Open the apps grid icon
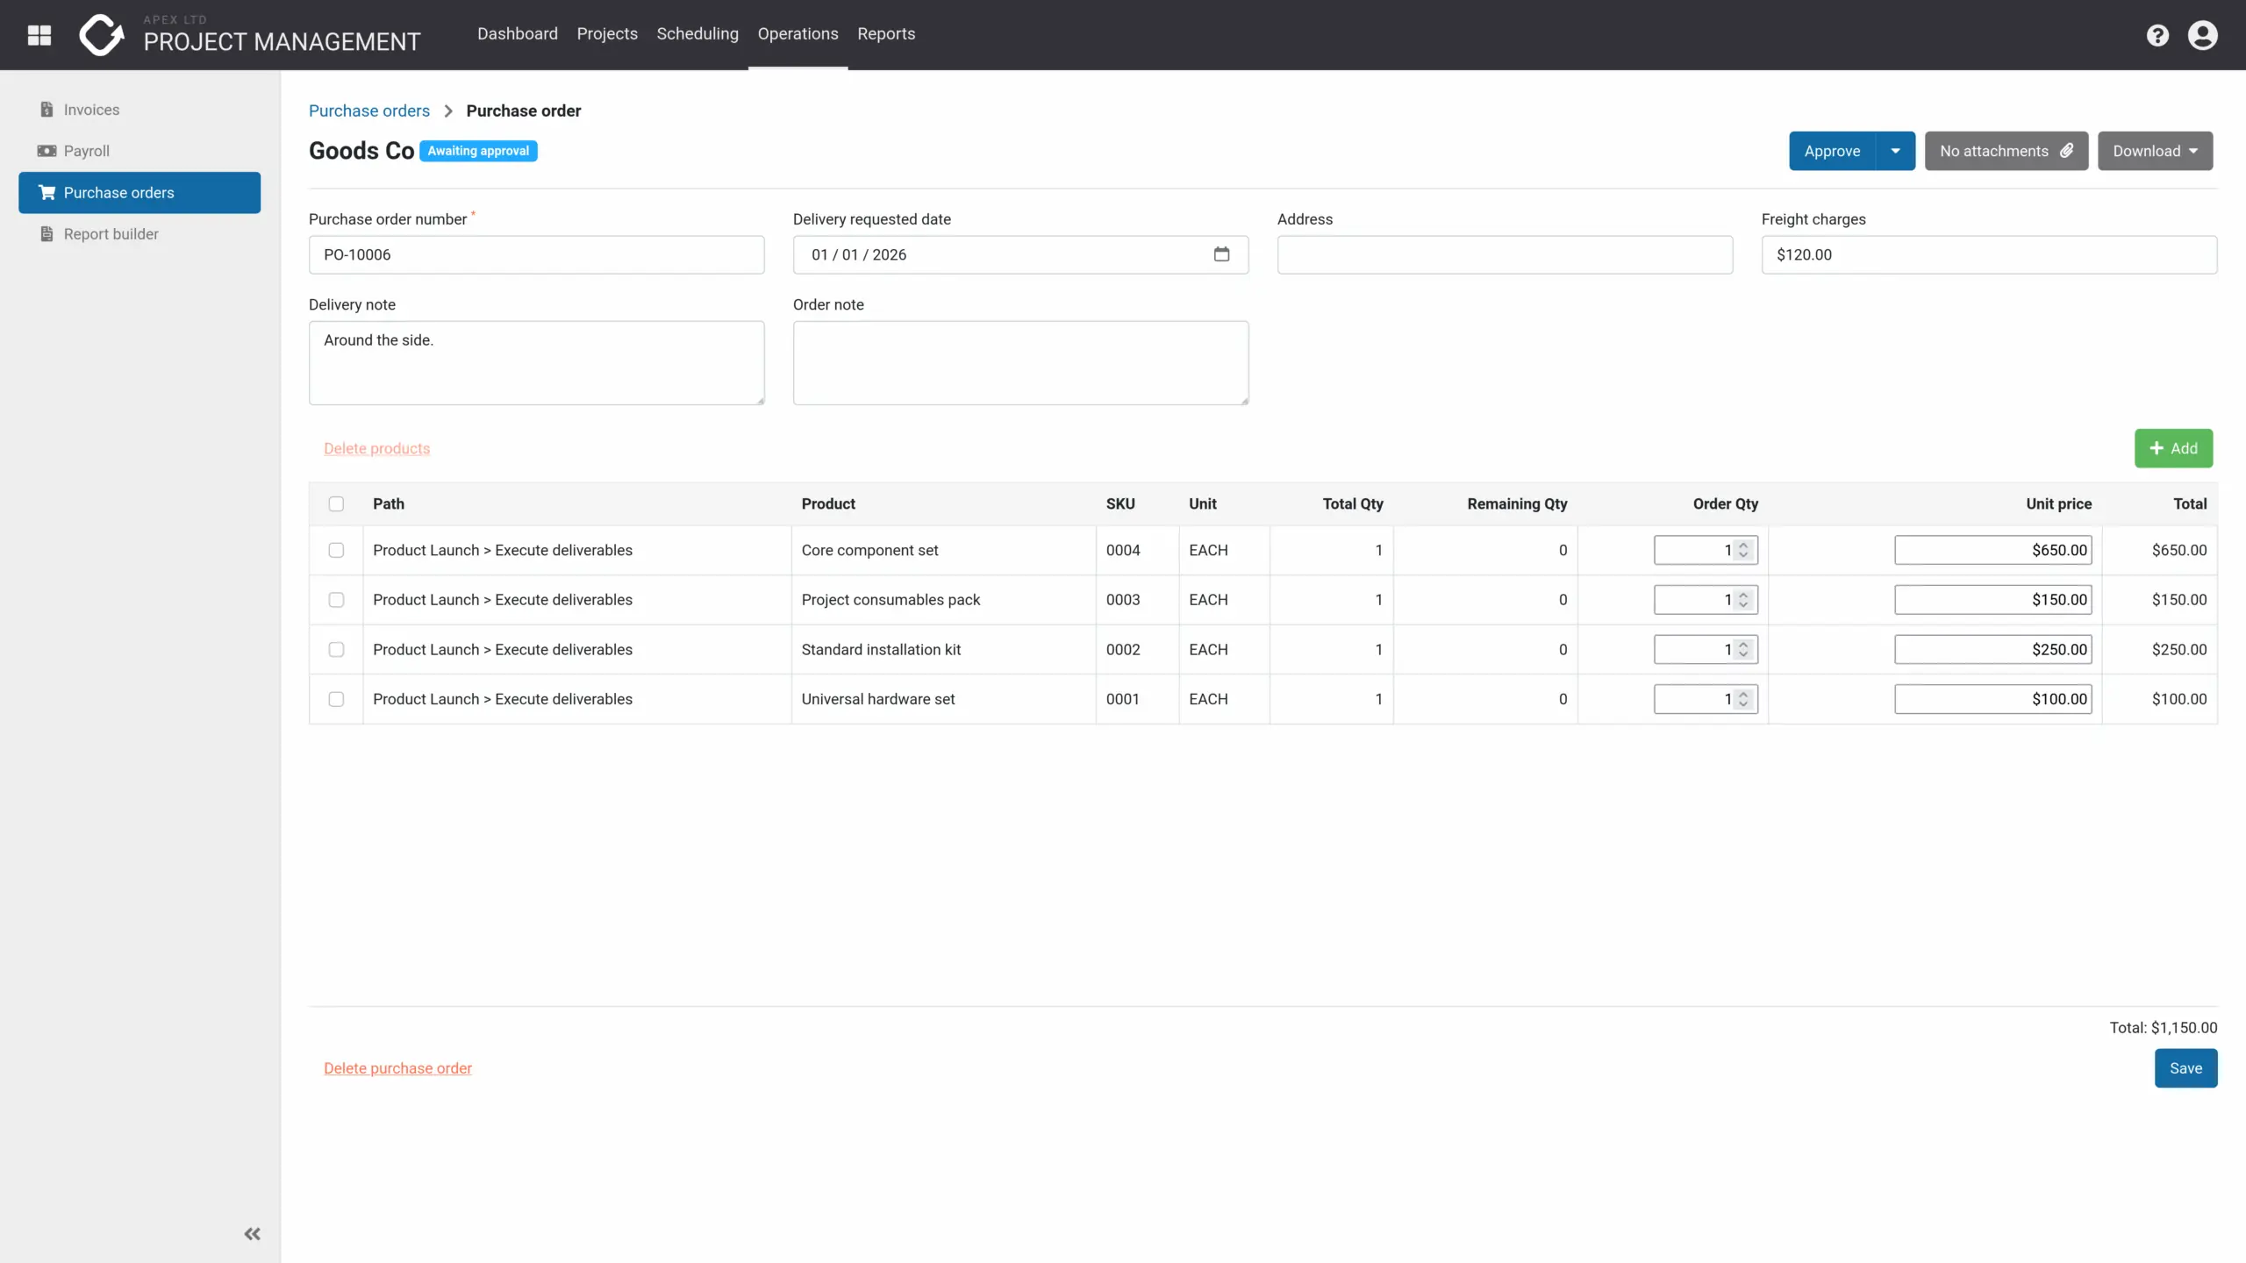Viewport: 2246px width, 1263px height. point(39,35)
